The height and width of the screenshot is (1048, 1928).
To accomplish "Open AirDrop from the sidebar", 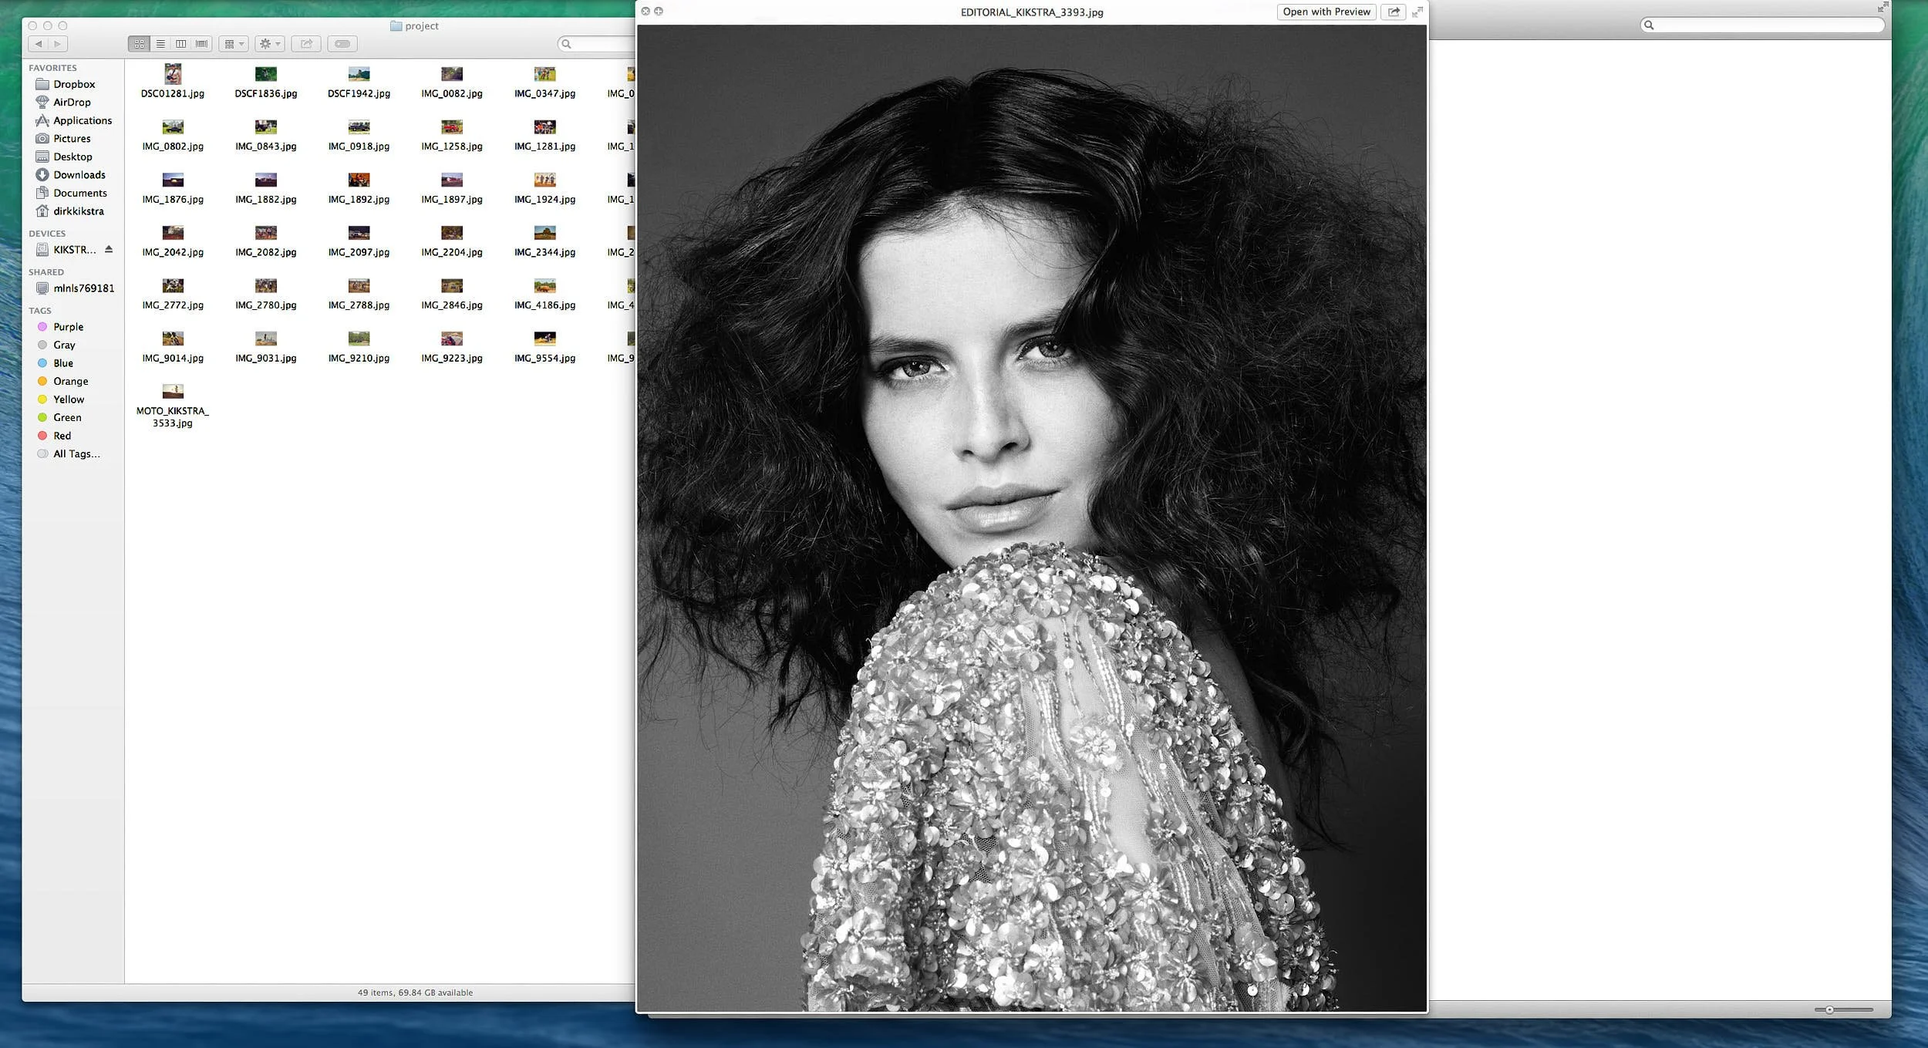I will pyautogui.click(x=72, y=102).
